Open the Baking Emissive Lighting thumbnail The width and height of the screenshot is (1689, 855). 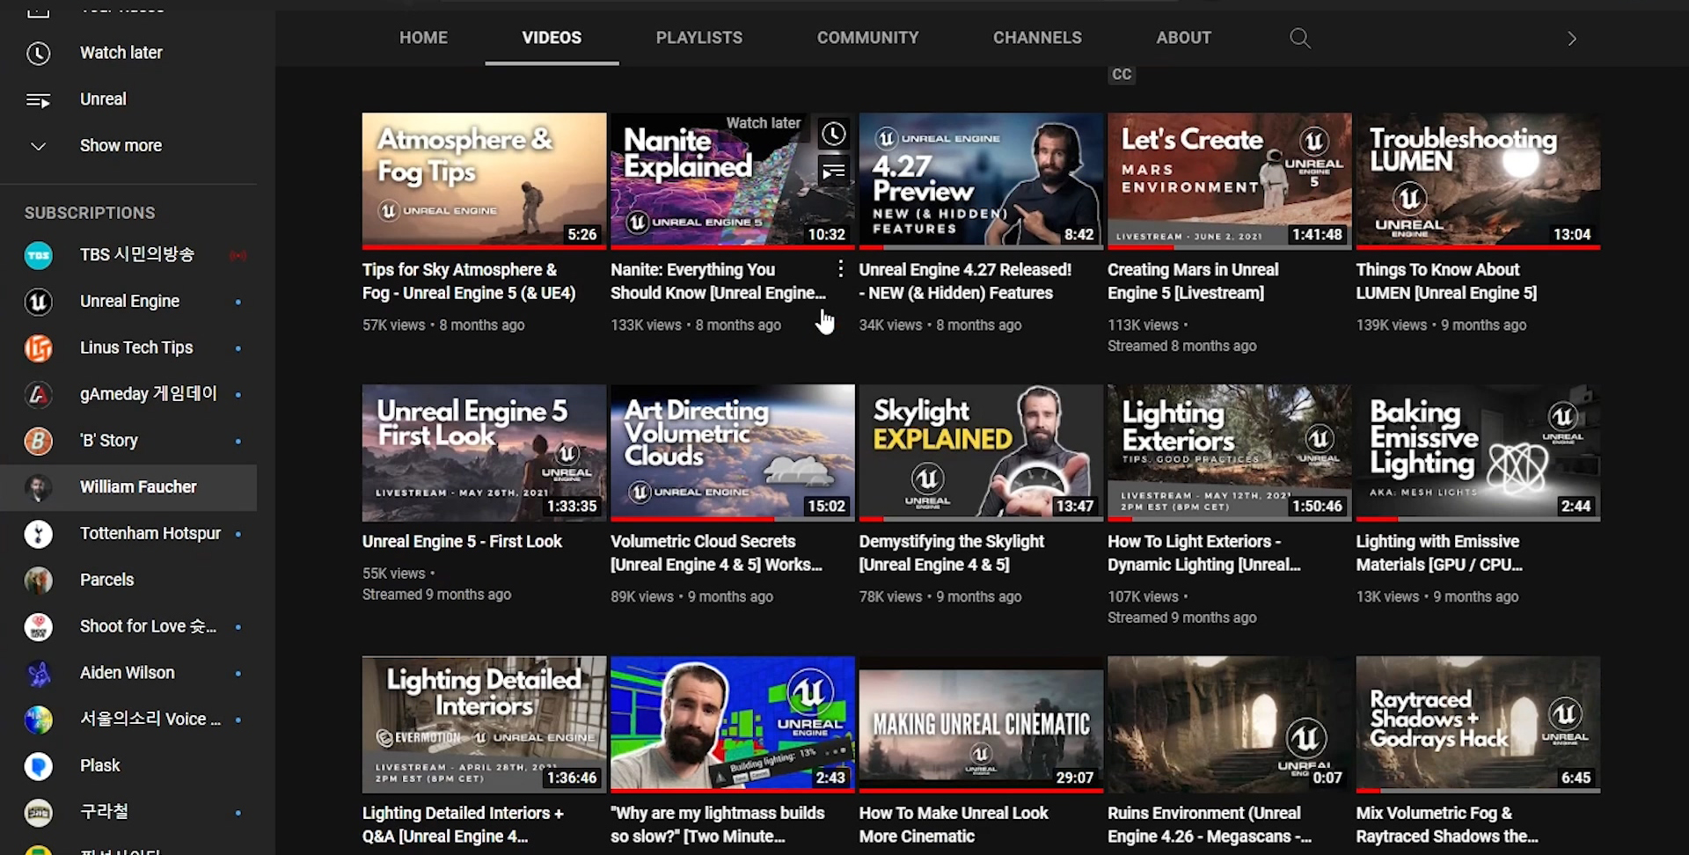(1478, 453)
